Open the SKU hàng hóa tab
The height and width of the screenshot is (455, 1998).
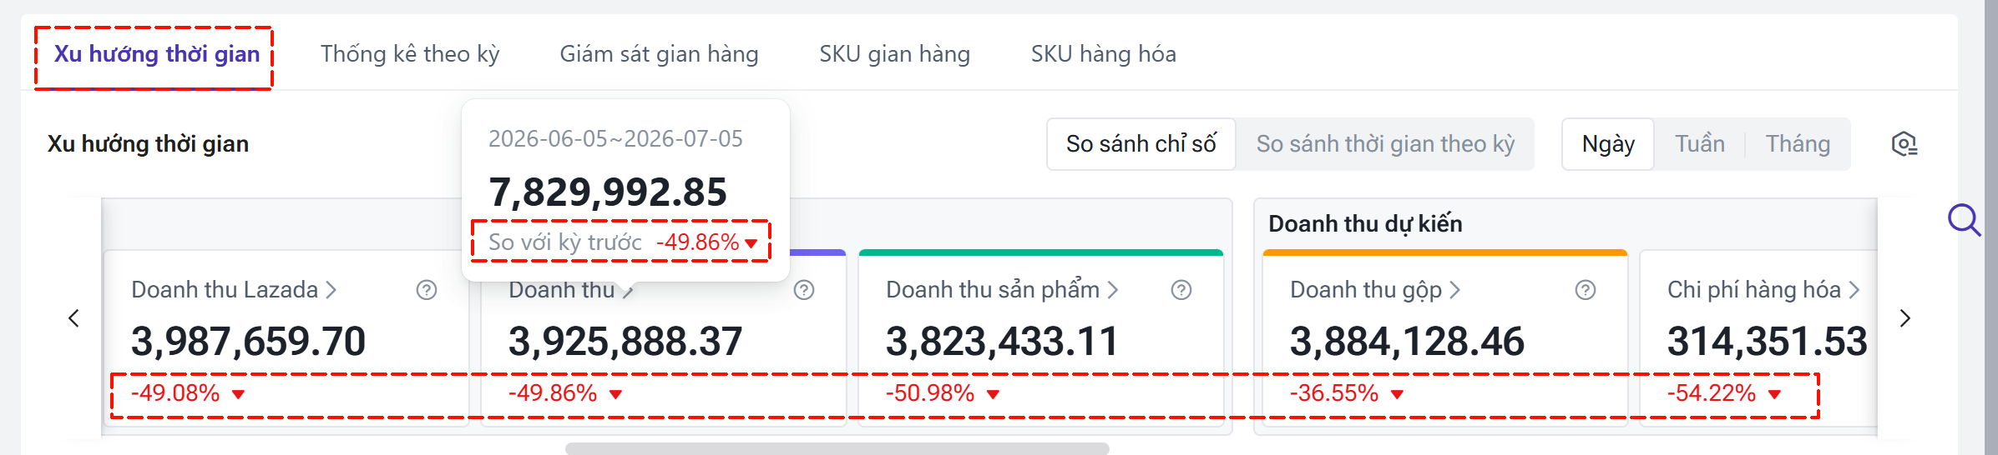pyautogui.click(x=1103, y=54)
